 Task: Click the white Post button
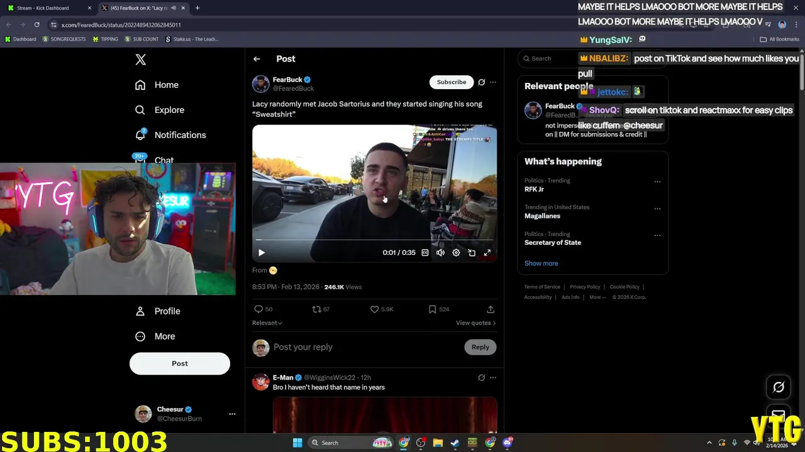click(x=180, y=363)
